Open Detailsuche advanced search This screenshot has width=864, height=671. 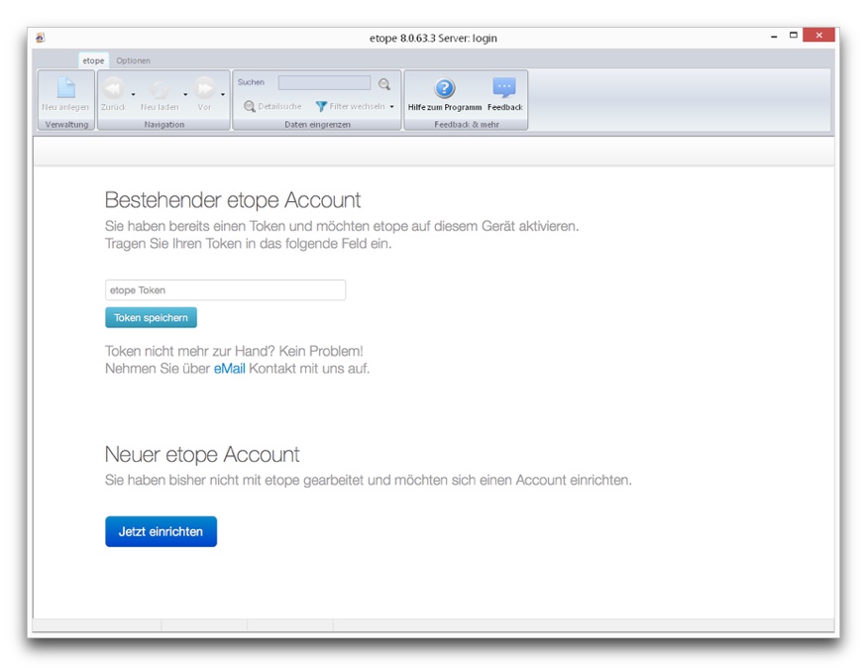point(272,106)
